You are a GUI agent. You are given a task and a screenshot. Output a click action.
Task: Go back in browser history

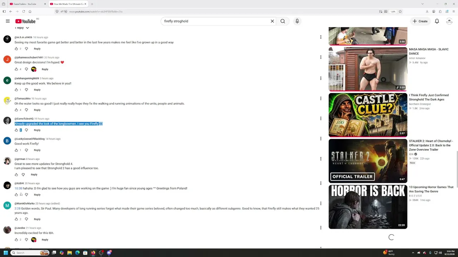click(x=11, y=11)
